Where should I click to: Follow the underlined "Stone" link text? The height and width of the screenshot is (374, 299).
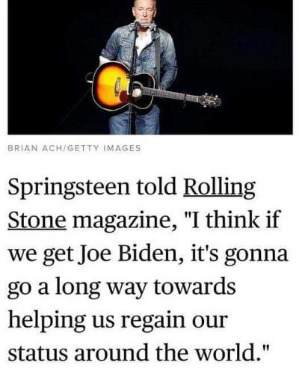(x=37, y=220)
